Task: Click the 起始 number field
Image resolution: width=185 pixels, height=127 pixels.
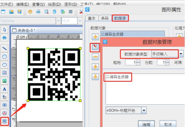Action: click(x=131, y=62)
